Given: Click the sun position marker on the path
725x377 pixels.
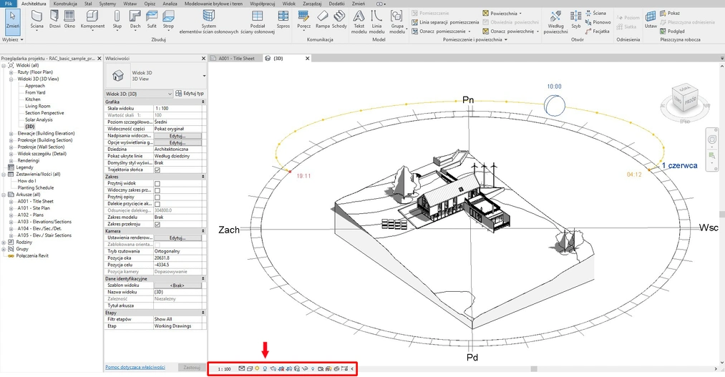Looking at the screenshot, I should pyautogui.click(x=555, y=106).
